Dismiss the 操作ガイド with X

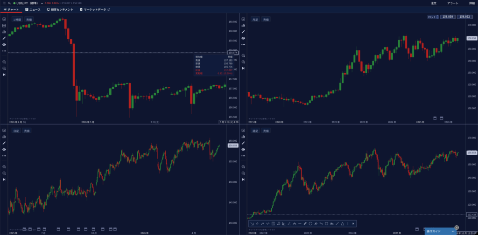(457, 228)
